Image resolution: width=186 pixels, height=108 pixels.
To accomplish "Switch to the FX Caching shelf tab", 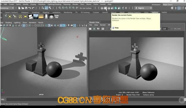I will [x=85, y=12].
